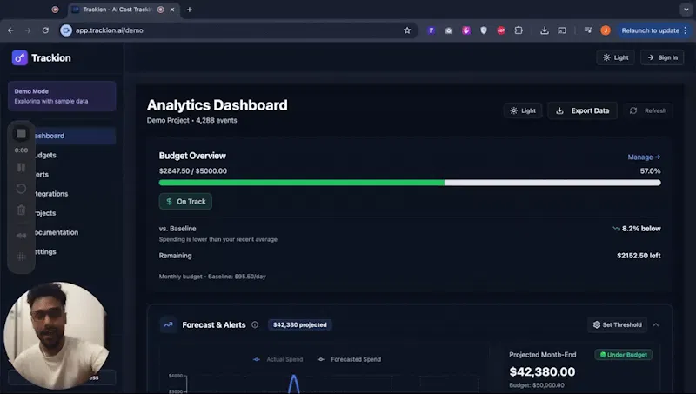Open Settings from the sidebar
Viewport: 696px width, 394px height.
tap(62, 251)
